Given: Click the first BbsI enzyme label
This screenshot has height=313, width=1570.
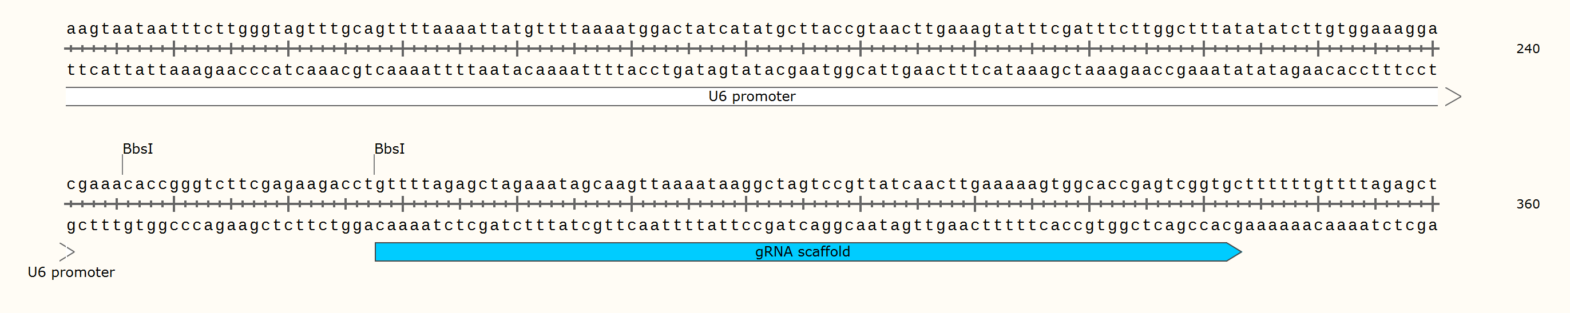Looking at the screenshot, I should click(x=138, y=149).
